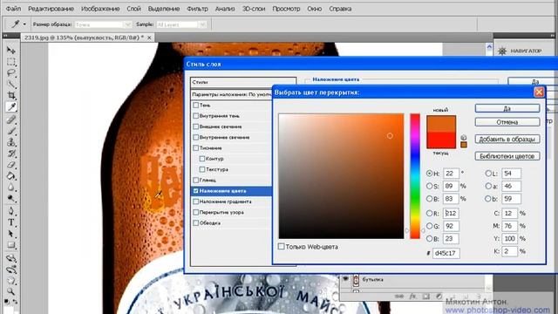Collapse the toolbox panel double arrow
This screenshot has width=558, height=314.
[5, 35]
